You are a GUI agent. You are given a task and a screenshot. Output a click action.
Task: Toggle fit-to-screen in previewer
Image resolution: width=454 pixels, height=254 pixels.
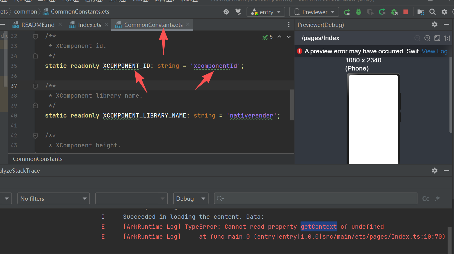click(x=437, y=38)
